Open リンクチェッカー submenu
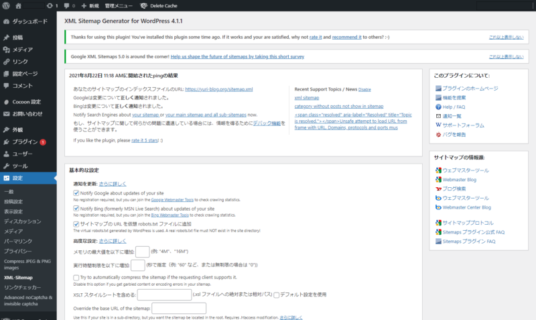The image size is (536, 320). 22,288
